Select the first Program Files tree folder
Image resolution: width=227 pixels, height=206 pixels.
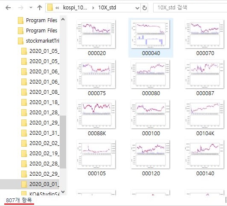pos(38,20)
